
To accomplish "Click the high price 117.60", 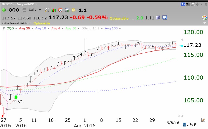I will pos(24,18).
